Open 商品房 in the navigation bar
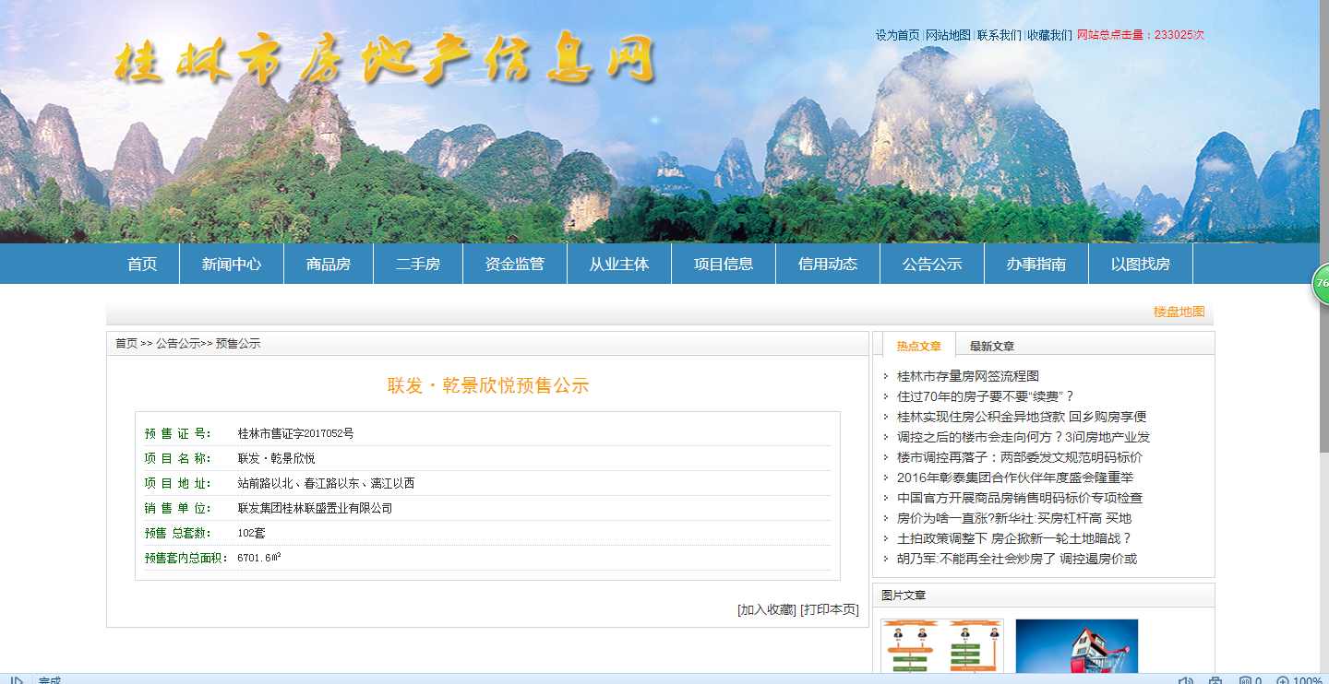The image size is (1329, 684). (x=329, y=265)
